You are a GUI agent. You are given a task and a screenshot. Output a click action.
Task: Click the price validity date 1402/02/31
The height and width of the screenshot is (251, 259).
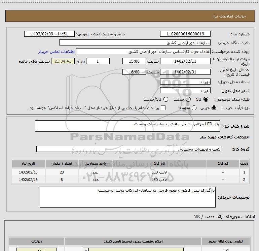click(185, 72)
